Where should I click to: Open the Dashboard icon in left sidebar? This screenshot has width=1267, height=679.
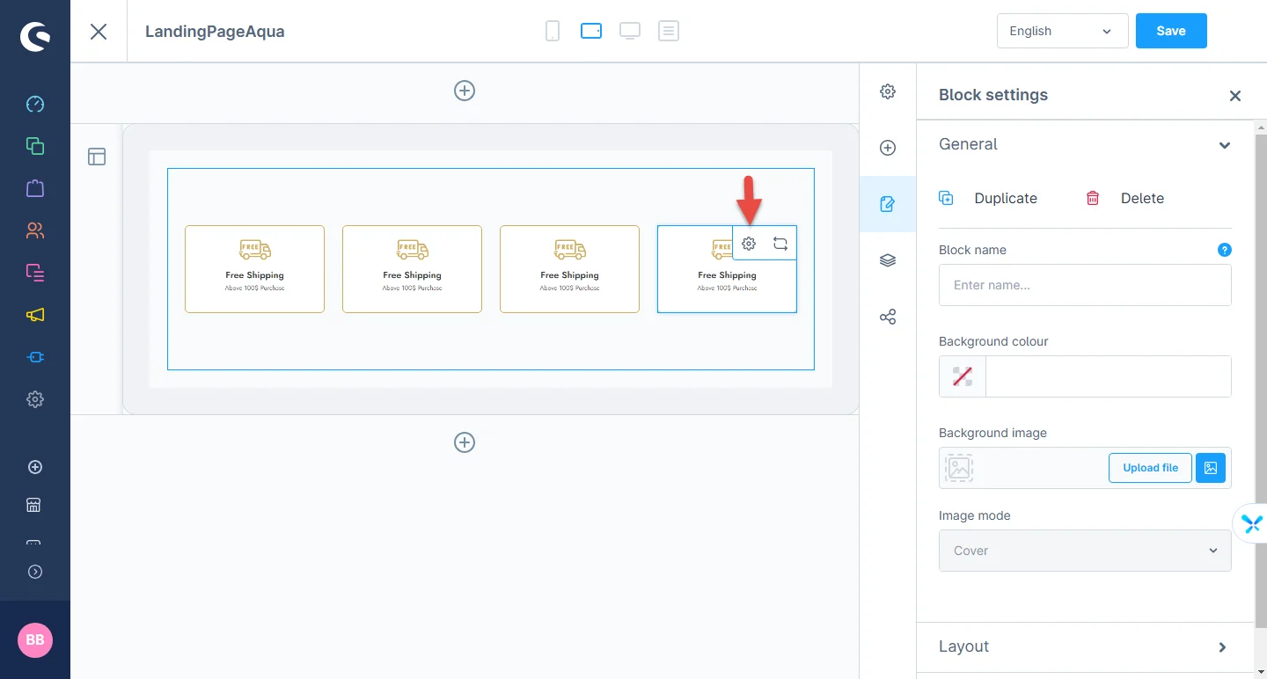(35, 105)
